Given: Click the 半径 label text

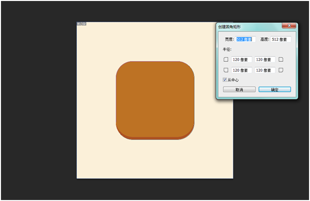Looking at the screenshot, I should pyautogui.click(x=227, y=49).
